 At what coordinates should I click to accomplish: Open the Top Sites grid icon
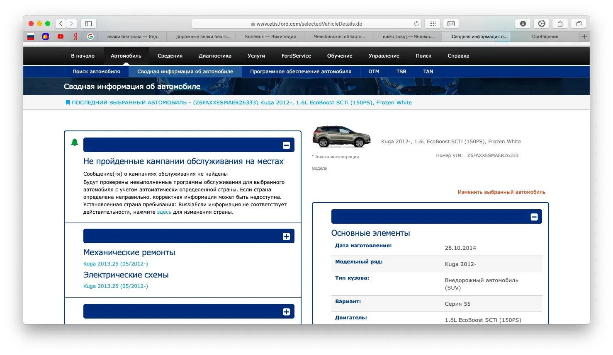pyautogui.click(x=432, y=24)
